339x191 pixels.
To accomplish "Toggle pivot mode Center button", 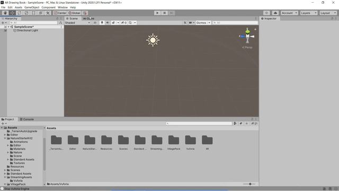I will (x=60, y=13).
